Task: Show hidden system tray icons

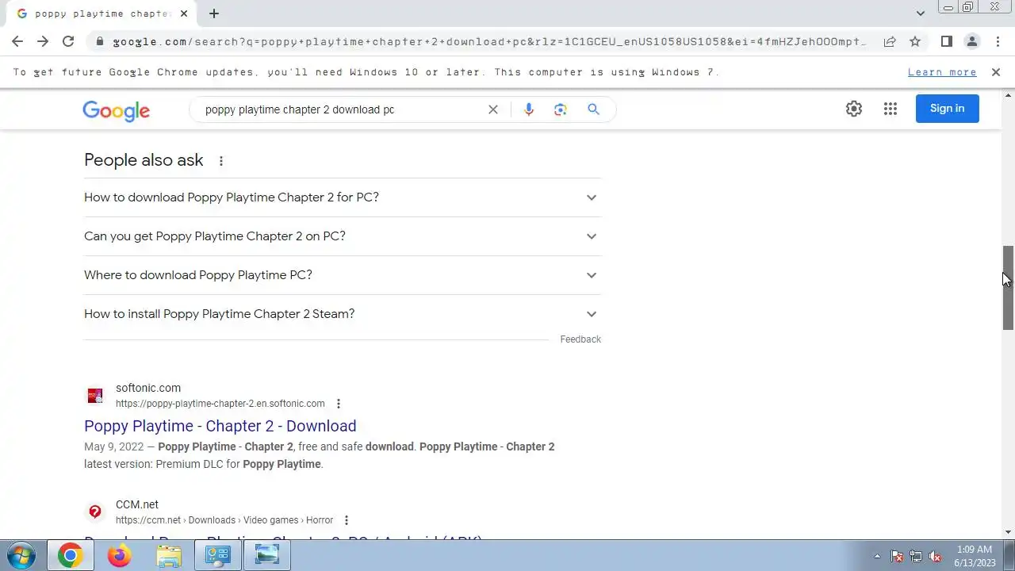Action: (877, 556)
